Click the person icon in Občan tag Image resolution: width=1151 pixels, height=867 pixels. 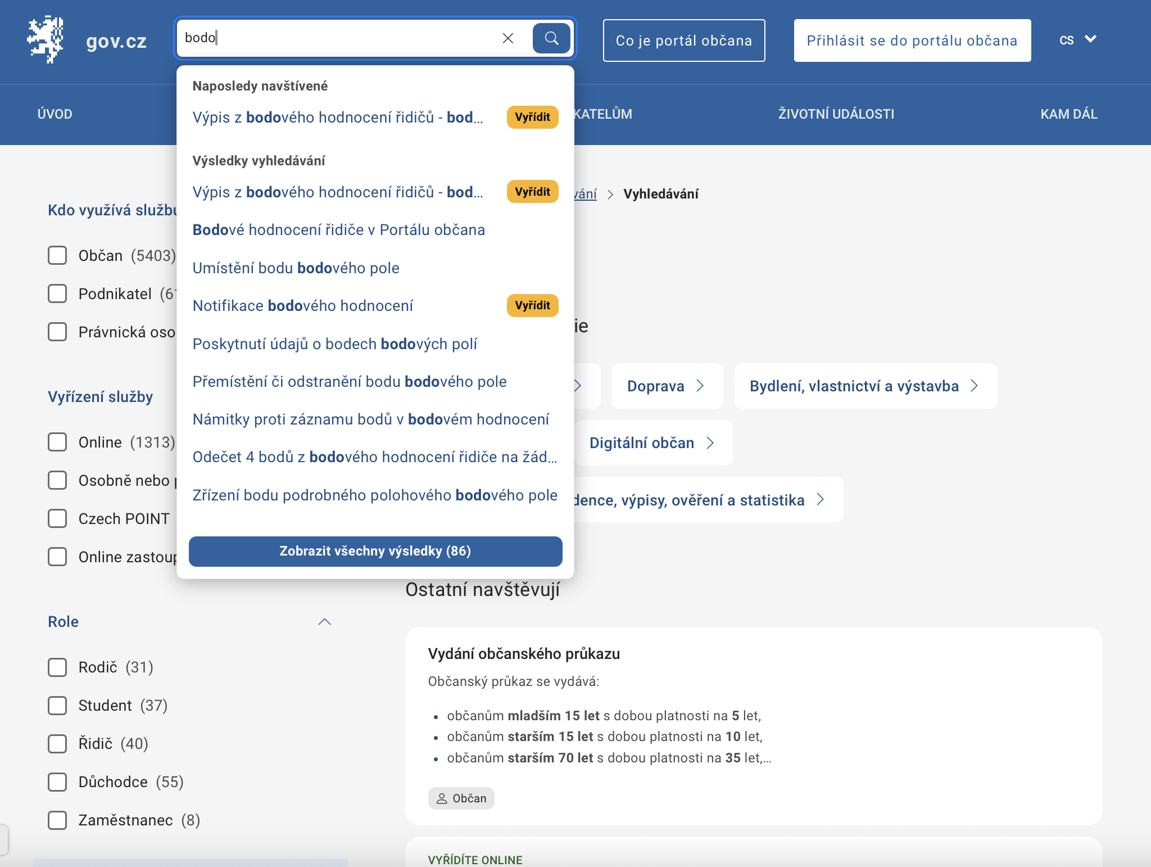coord(442,798)
